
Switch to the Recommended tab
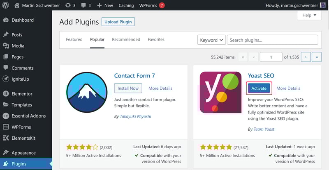click(x=126, y=39)
